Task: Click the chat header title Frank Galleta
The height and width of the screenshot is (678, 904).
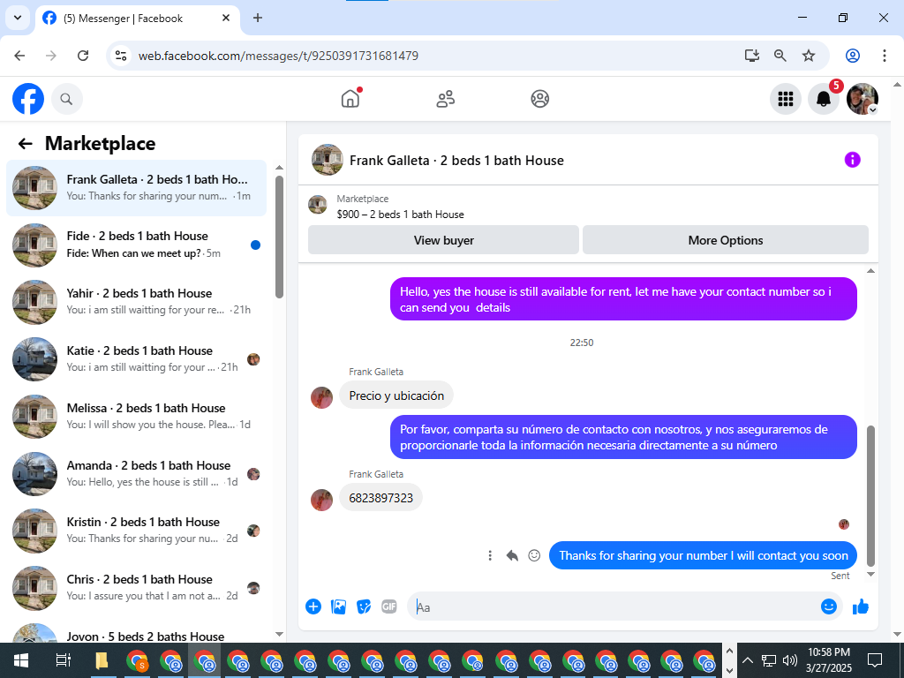Action: tap(456, 161)
